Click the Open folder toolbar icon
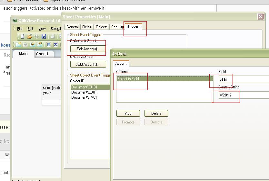 click(29, 36)
